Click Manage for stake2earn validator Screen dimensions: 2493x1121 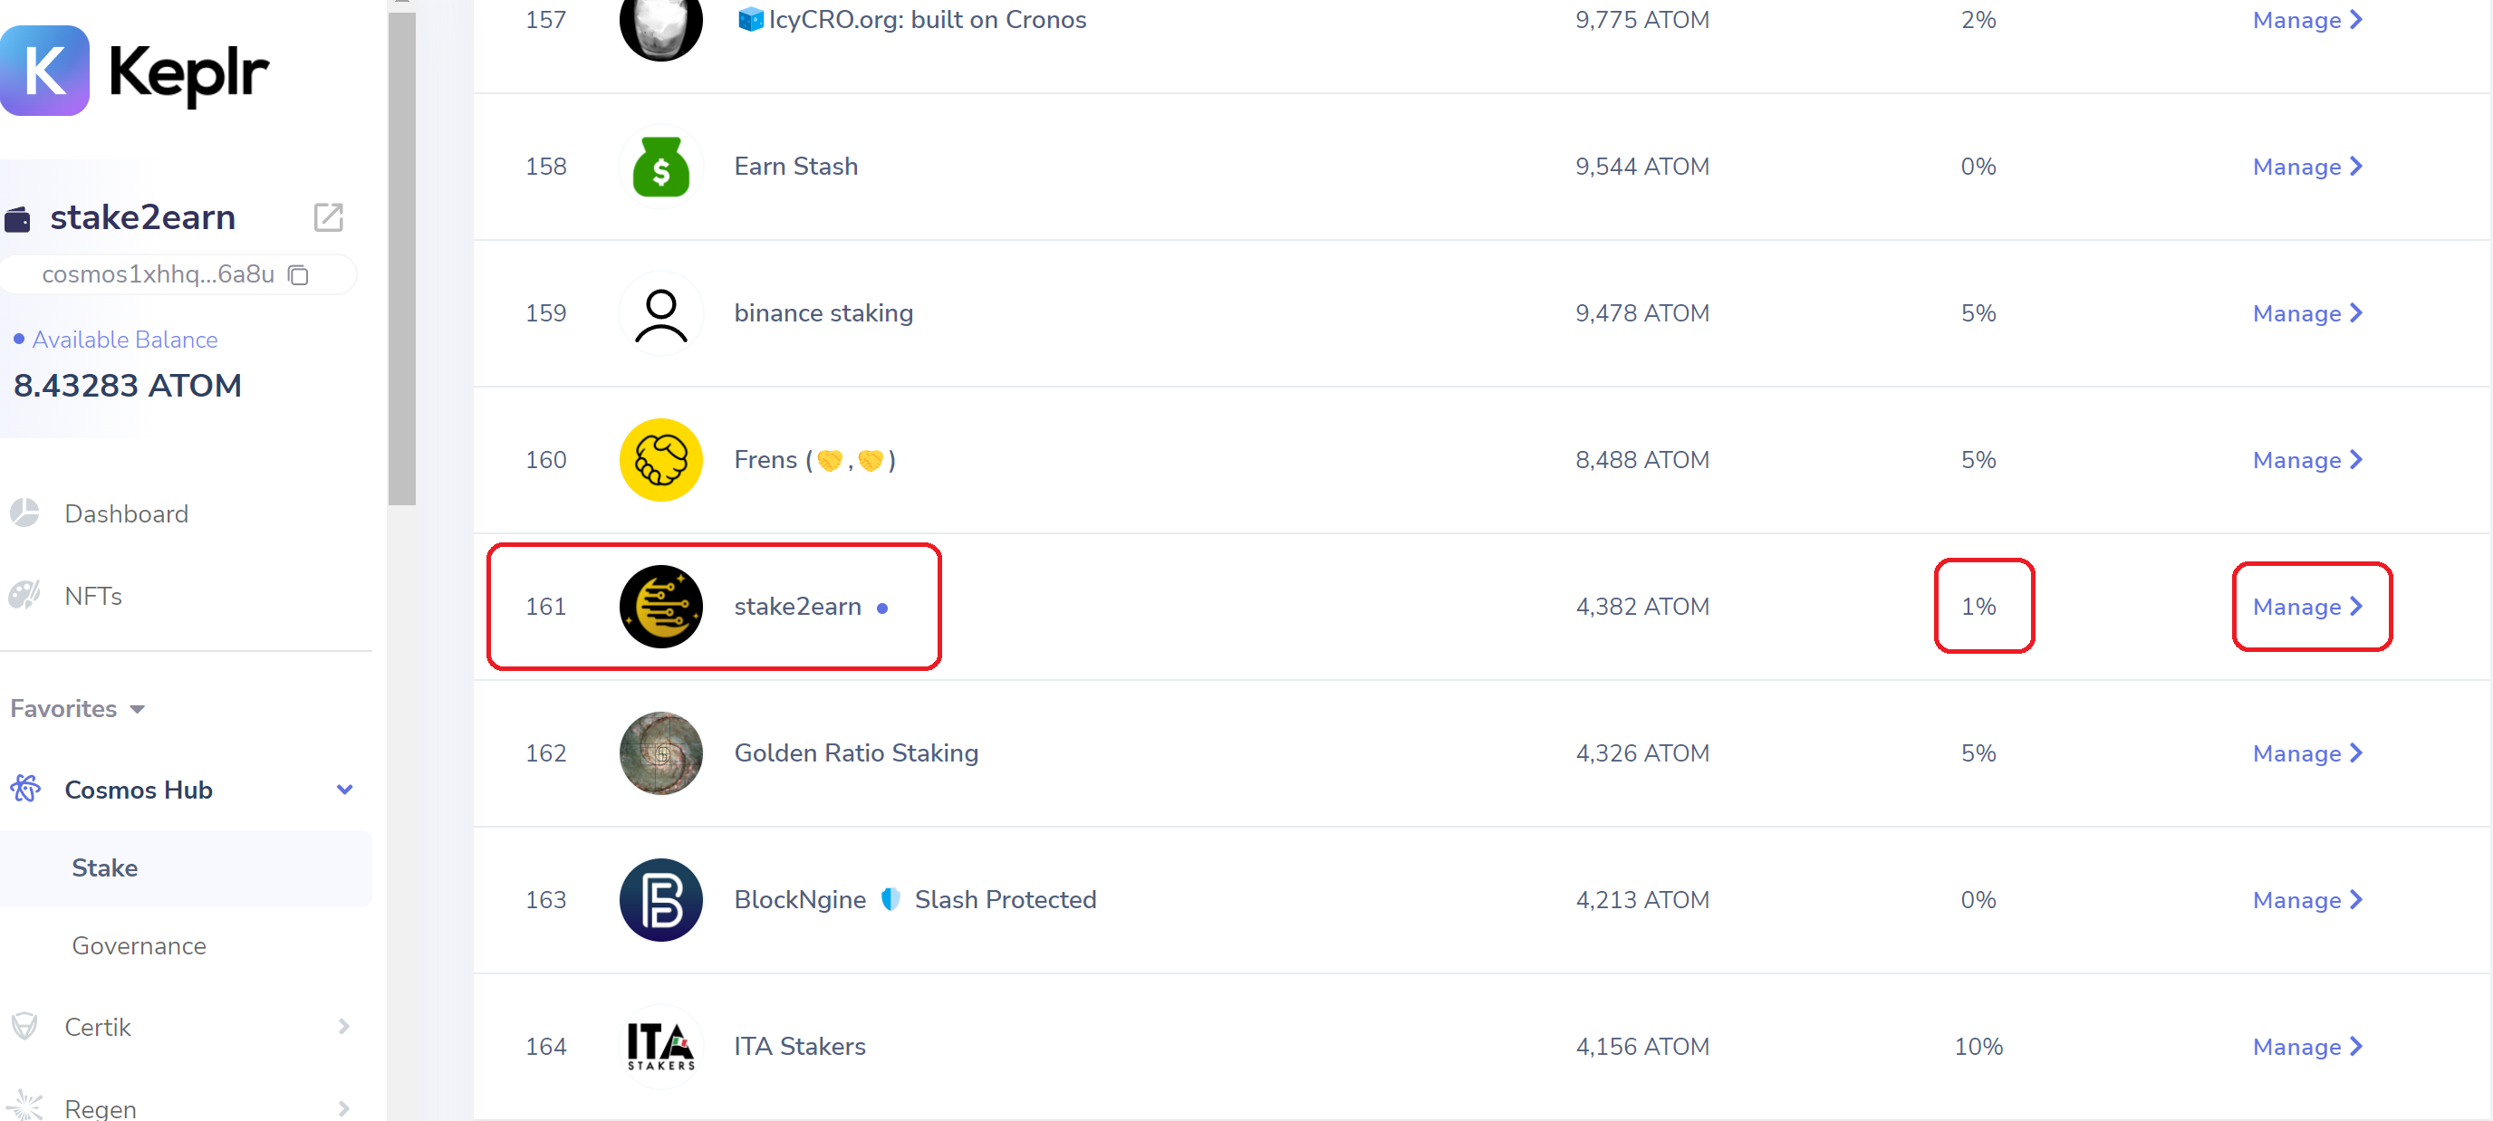[2308, 606]
